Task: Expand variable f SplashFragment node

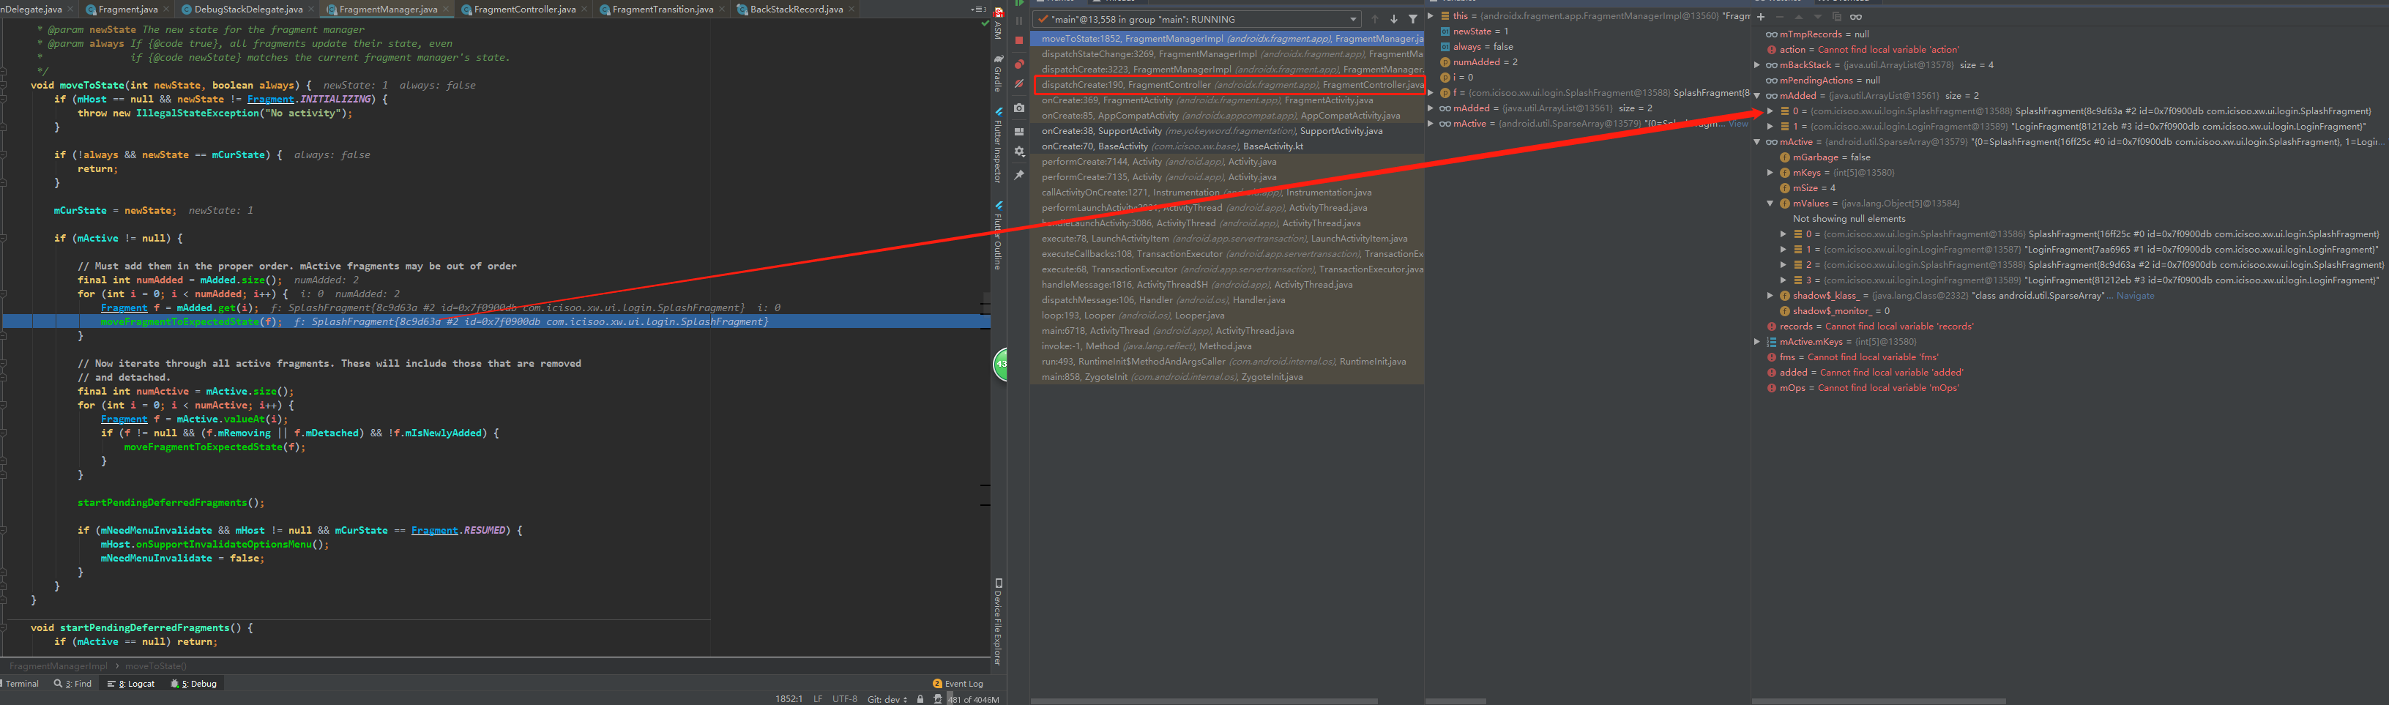Action: click(1431, 93)
